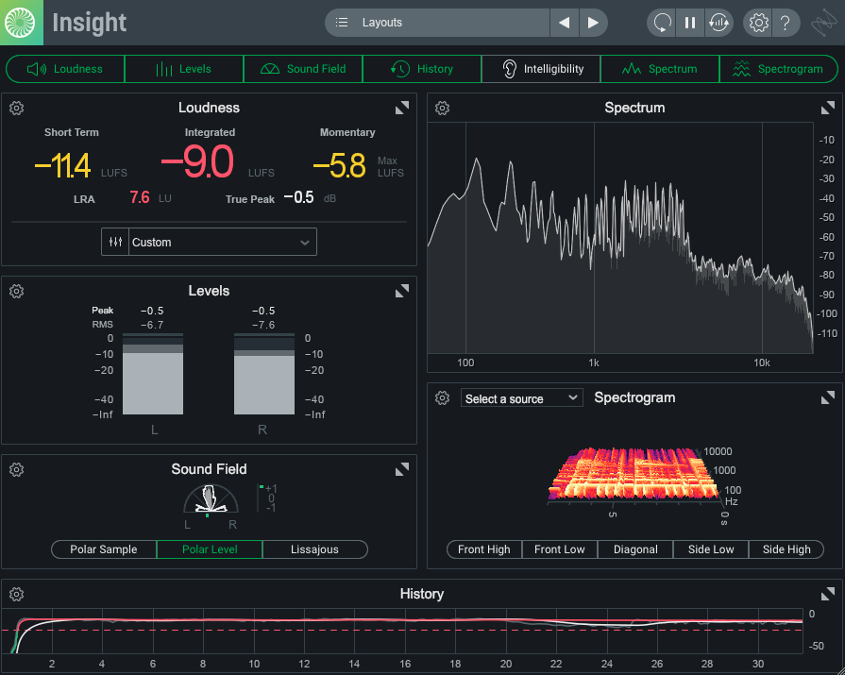
Task: Open global settings gear in header
Action: (x=758, y=23)
